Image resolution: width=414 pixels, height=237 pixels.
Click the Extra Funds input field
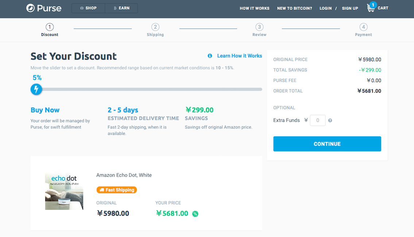pyautogui.click(x=317, y=120)
